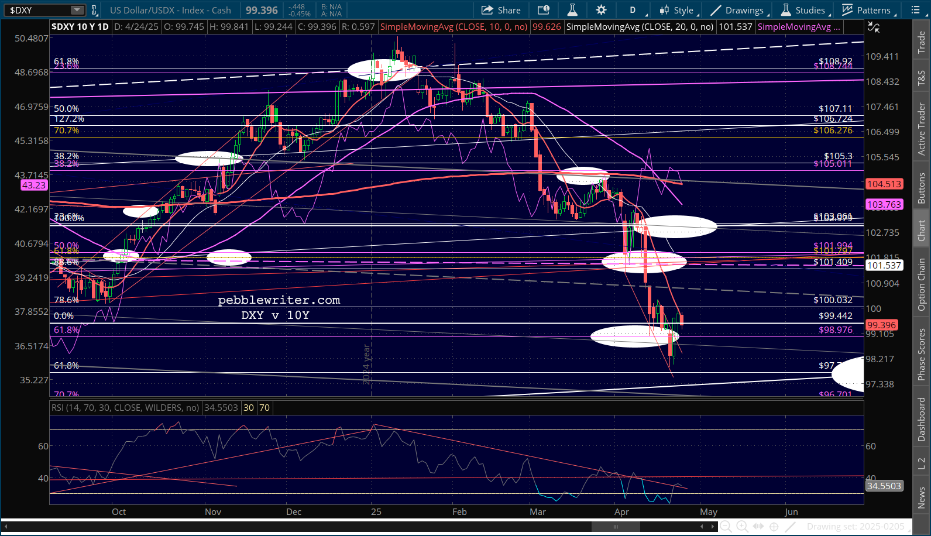
Task: Toggle the collapse-expand arrows icon above price axis
Action: 873,27
